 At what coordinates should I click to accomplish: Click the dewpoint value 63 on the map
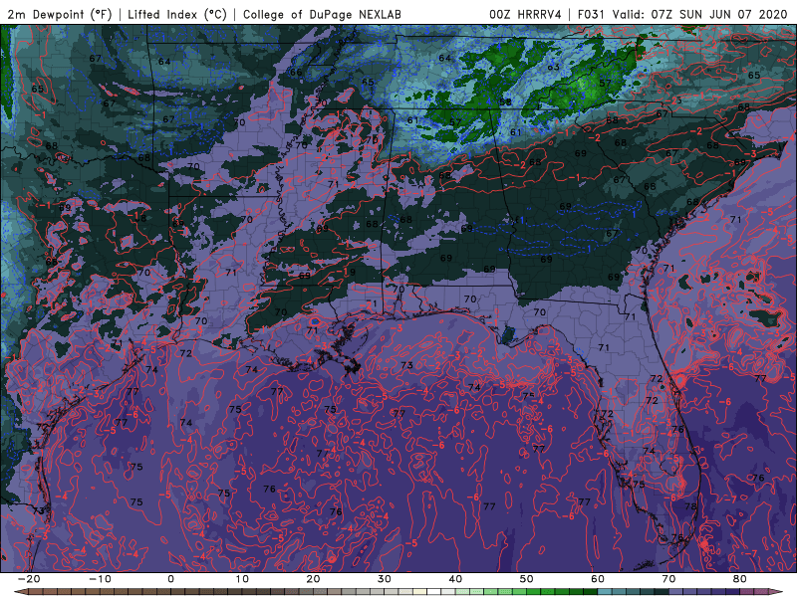[x=554, y=67]
